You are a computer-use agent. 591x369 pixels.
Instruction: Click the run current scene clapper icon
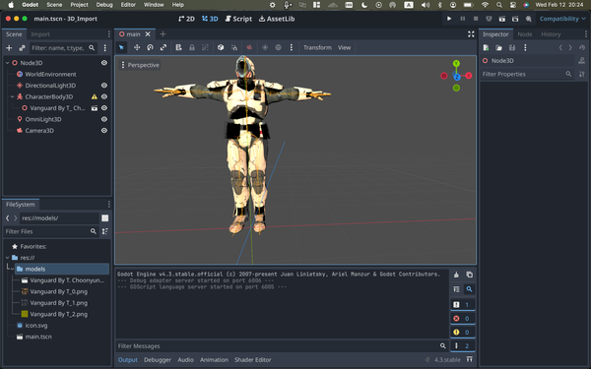pos(502,19)
